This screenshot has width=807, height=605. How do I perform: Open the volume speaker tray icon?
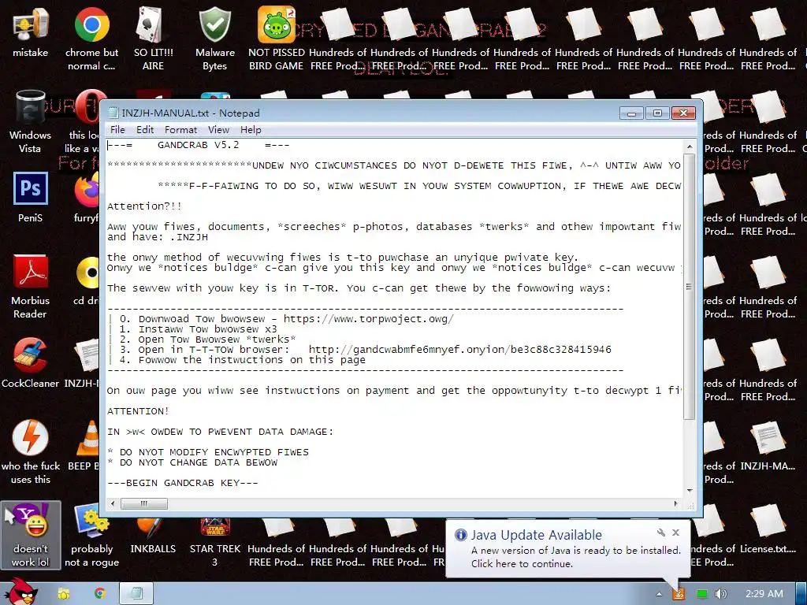point(720,594)
